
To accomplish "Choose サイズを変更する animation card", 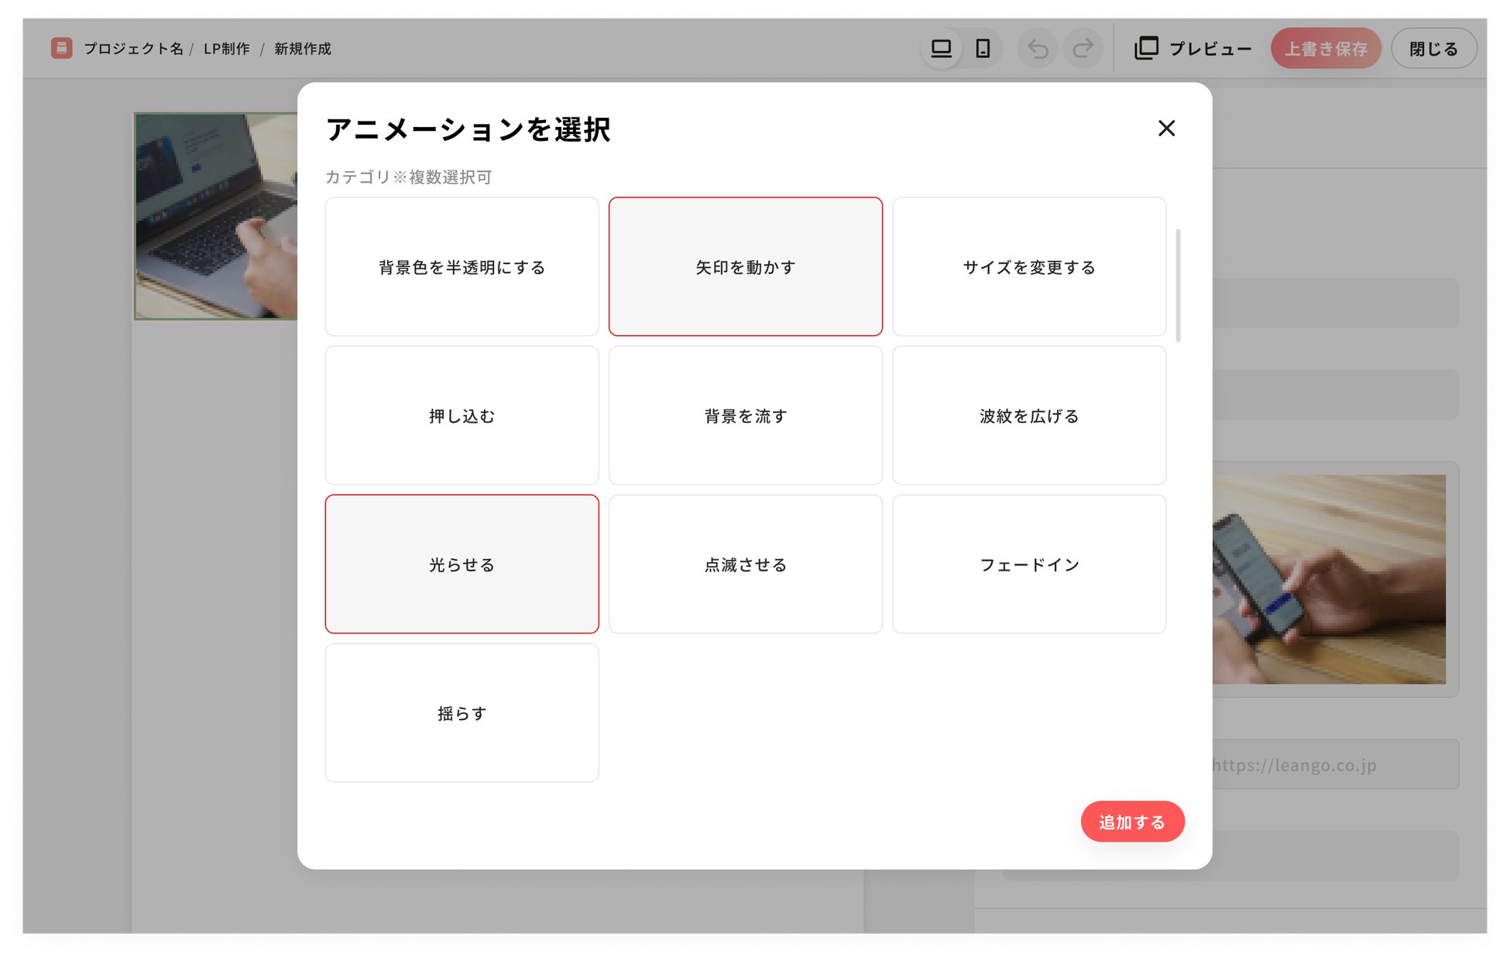I will [x=1028, y=266].
